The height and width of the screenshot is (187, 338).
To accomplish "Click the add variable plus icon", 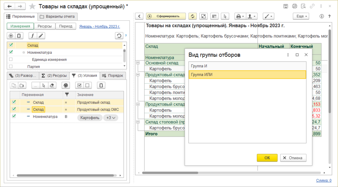I will click(x=11, y=36).
